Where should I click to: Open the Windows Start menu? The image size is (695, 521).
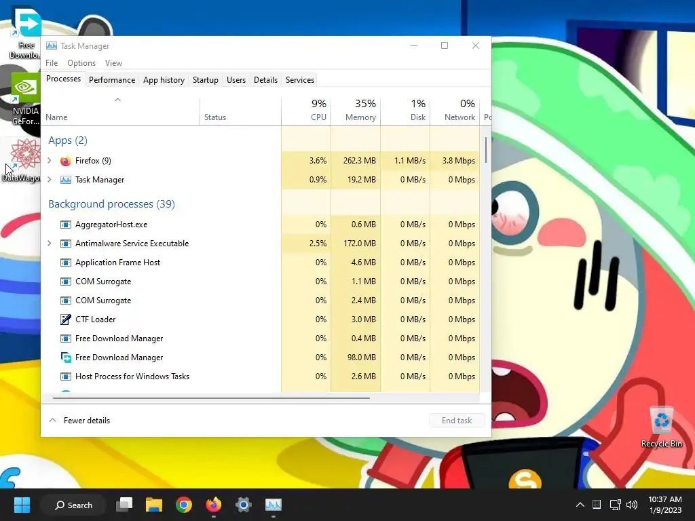tap(22, 505)
